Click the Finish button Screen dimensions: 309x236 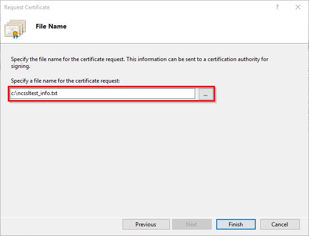click(x=236, y=225)
